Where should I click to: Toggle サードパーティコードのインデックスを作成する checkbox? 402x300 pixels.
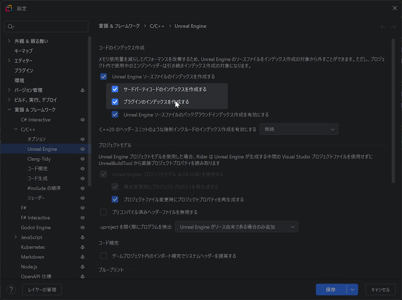pyautogui.click(x=115, y=89)
